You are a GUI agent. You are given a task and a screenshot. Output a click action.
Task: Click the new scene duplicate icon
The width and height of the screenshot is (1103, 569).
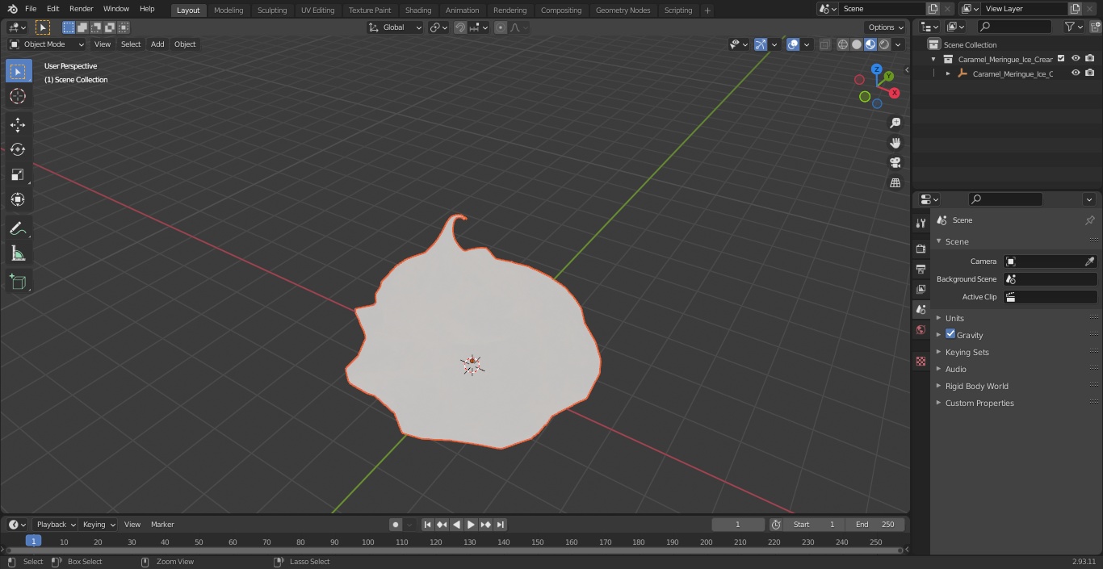933,9
